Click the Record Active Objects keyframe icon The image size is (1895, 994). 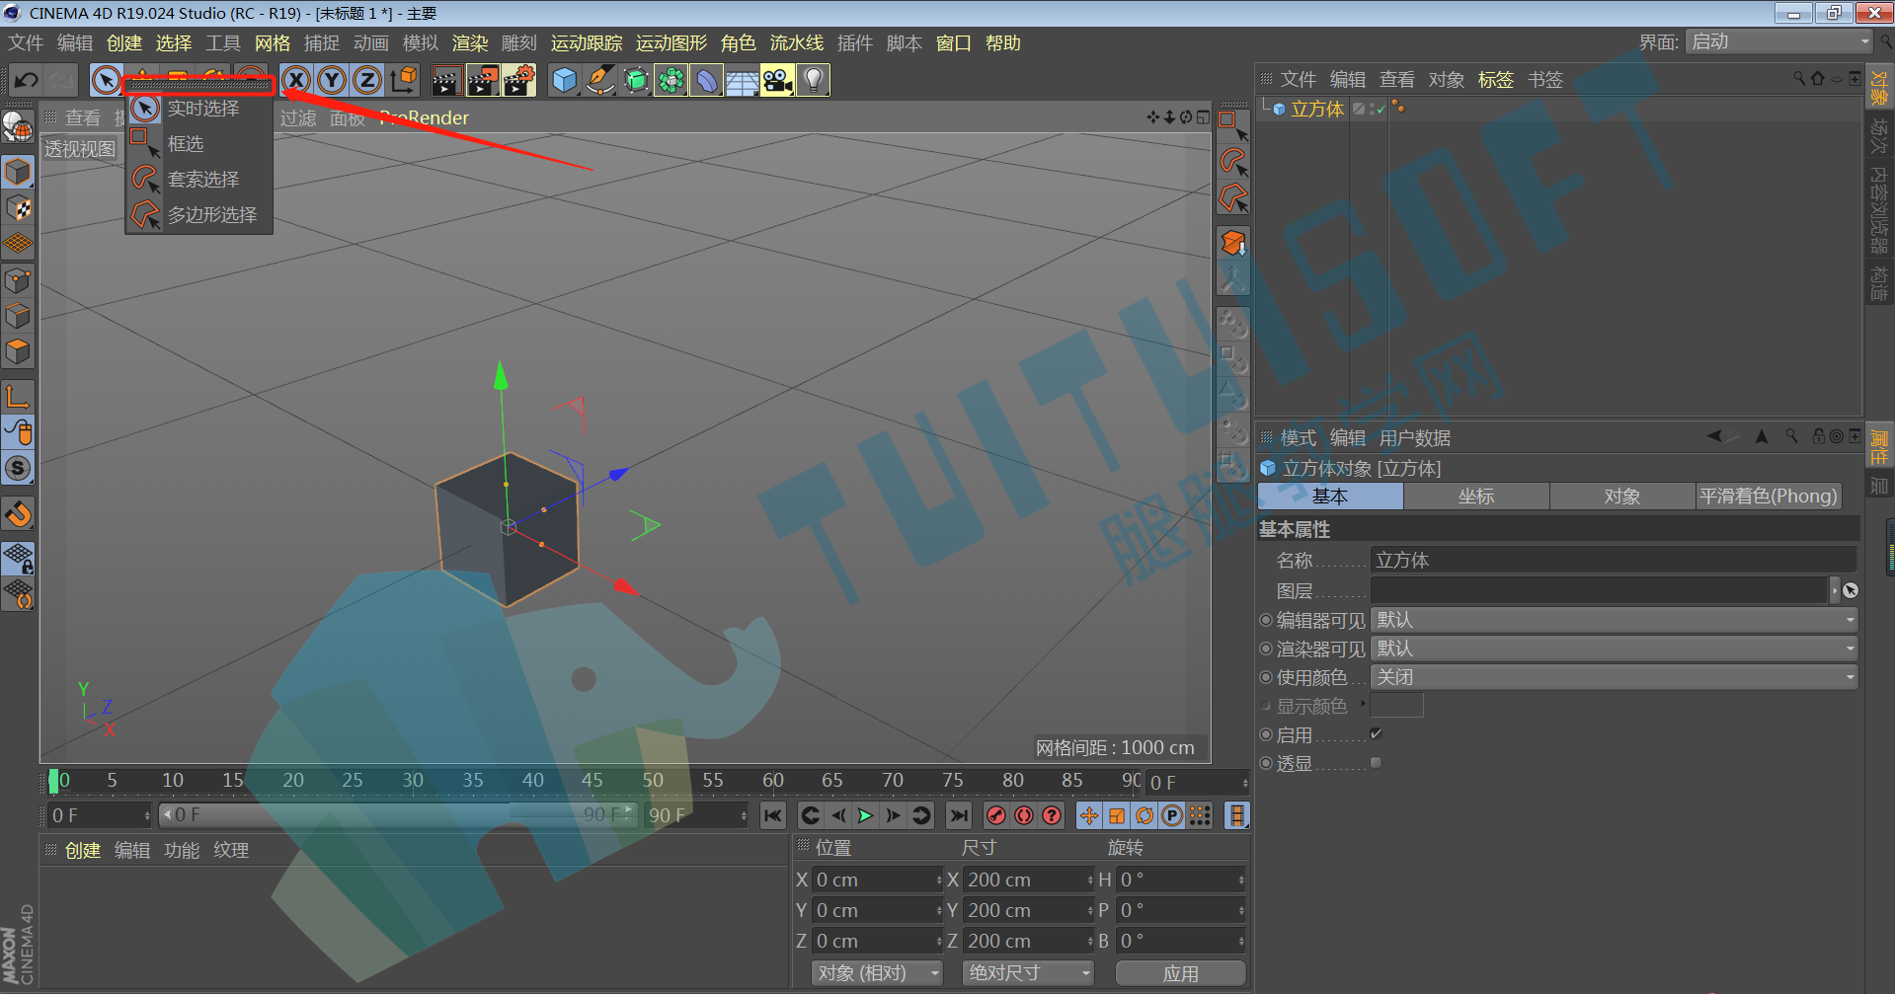coord(996,815)
